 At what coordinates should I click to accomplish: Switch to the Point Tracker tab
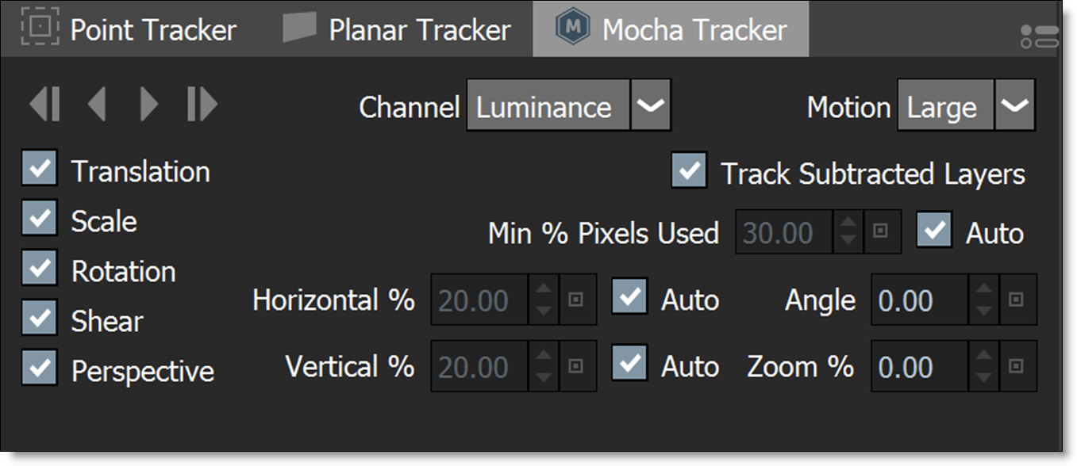(129, 30)
